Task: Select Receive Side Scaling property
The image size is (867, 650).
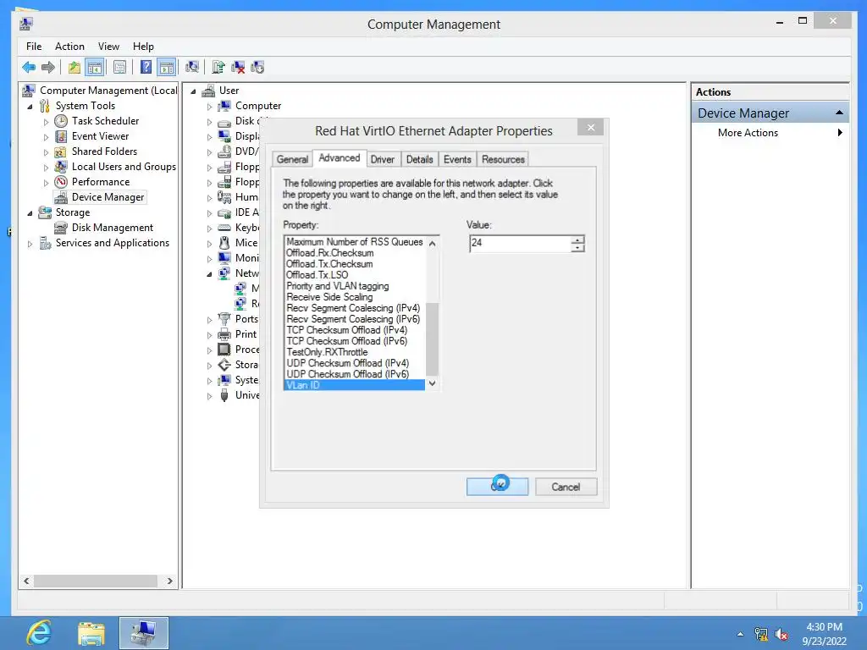Action: coord(329,297)
